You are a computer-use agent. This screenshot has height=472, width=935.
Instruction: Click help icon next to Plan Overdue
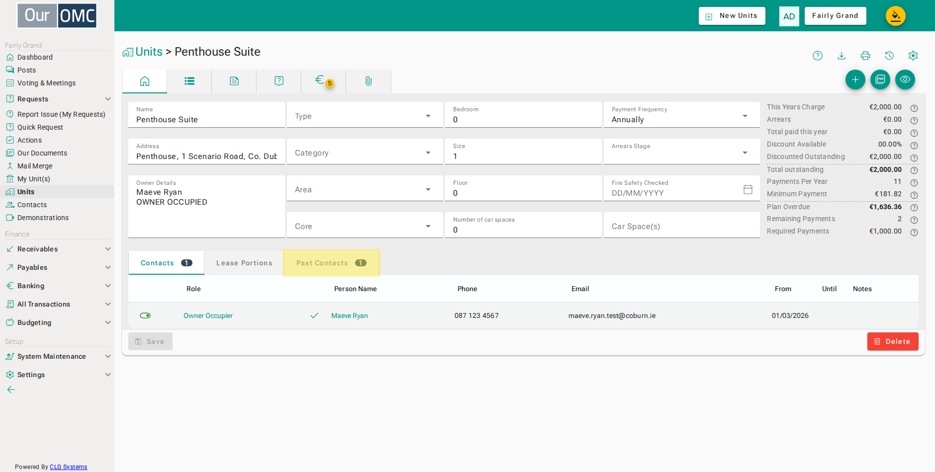(914, 208)
